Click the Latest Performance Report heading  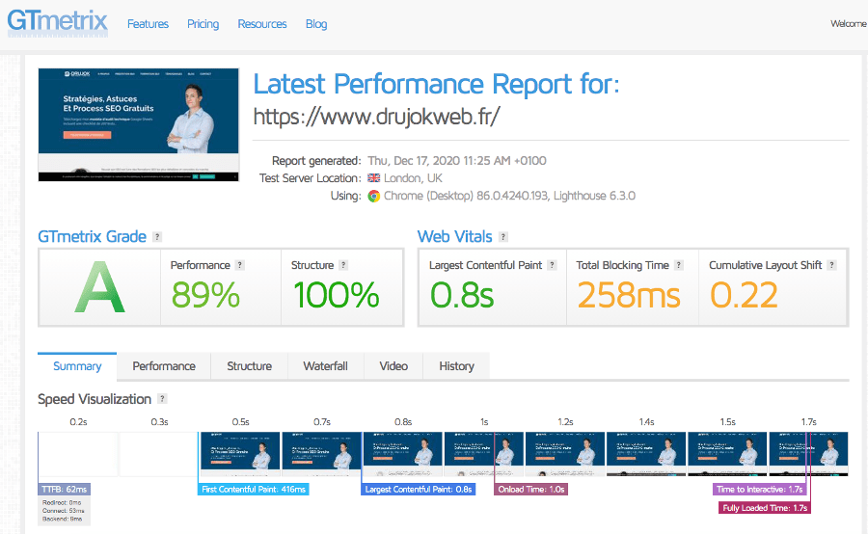point(436,84)
